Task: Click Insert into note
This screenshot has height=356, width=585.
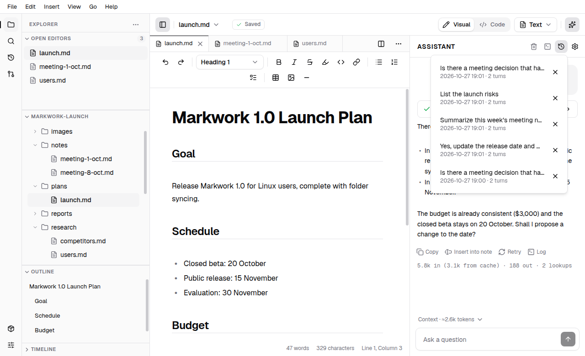Action: pos(468,252)
